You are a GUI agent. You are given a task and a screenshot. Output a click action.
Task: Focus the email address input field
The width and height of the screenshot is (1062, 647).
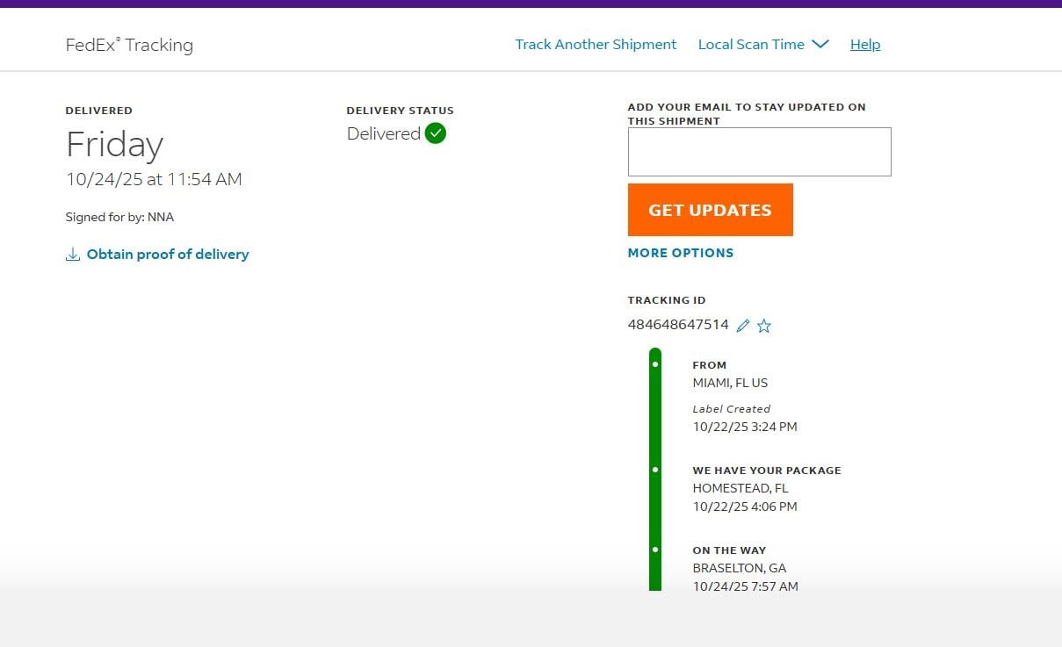760,152
